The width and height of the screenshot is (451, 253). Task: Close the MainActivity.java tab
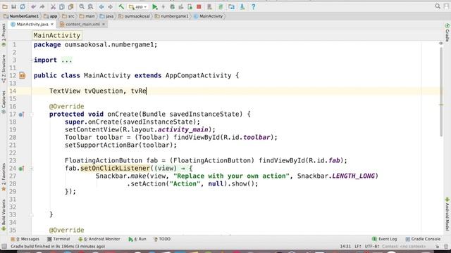tap(52, 25)
